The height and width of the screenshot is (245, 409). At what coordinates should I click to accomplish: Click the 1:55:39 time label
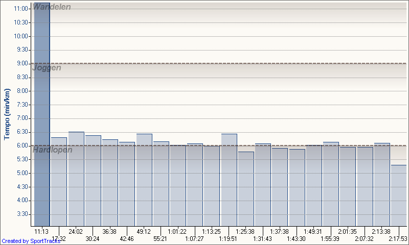[x=330, y=239]
